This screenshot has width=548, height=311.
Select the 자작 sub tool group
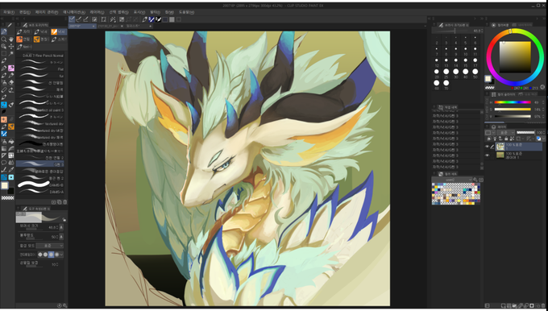(x=24, y=31)
